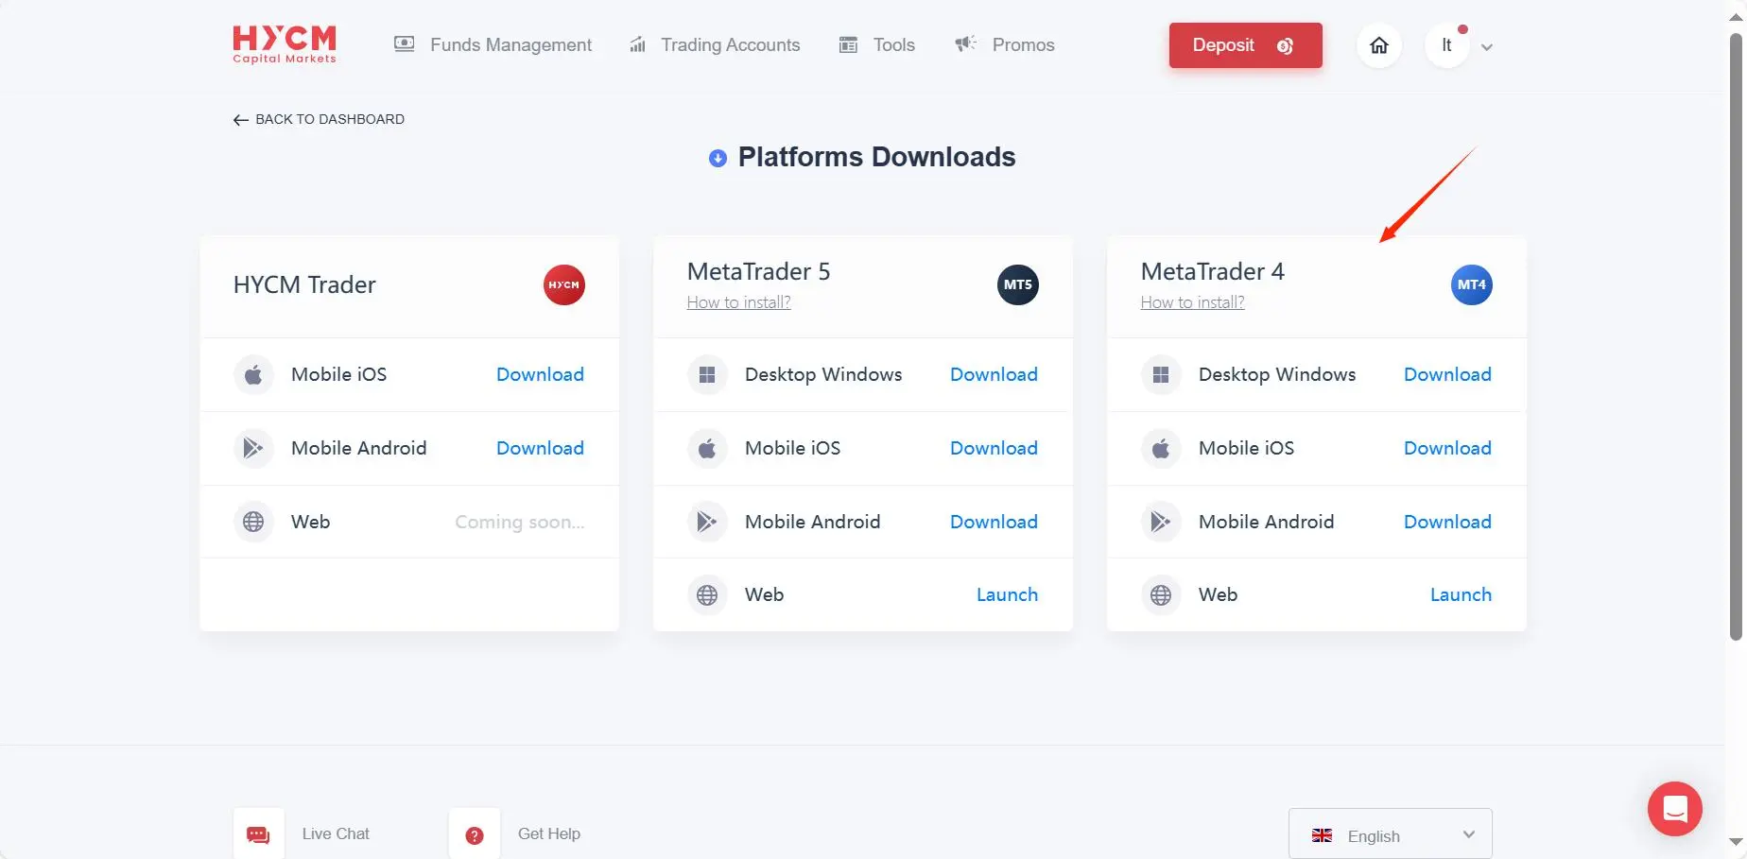Open the Tools menu
1747x859 pixels.
click(877, 44)
